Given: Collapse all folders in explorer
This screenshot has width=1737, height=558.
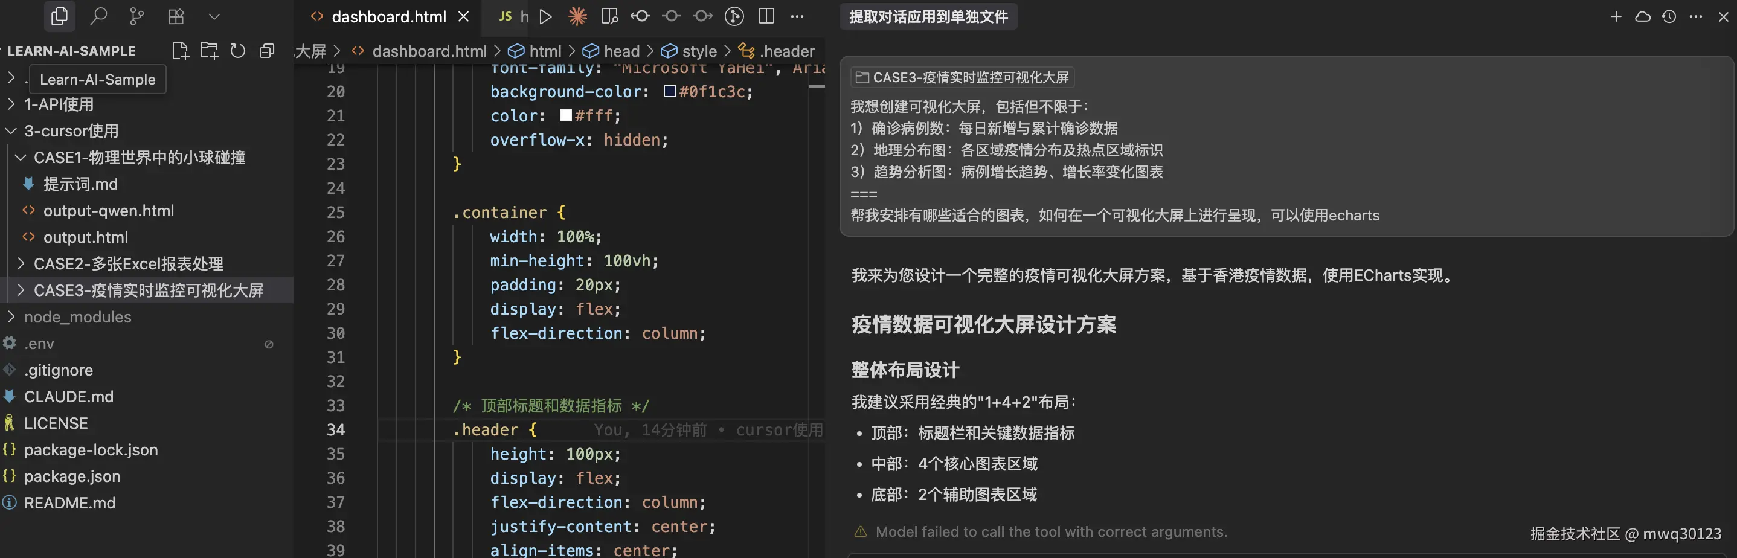Looking at the screenshot, I should tap(267, 51).
